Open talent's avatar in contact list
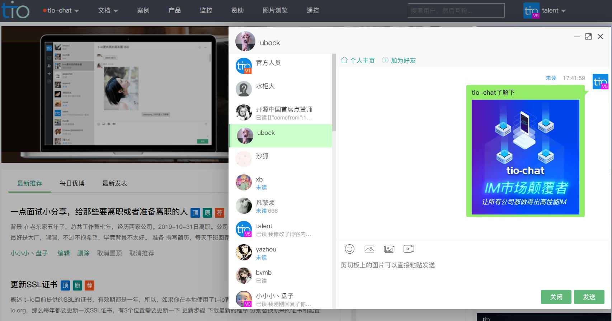 coord(244,229)
